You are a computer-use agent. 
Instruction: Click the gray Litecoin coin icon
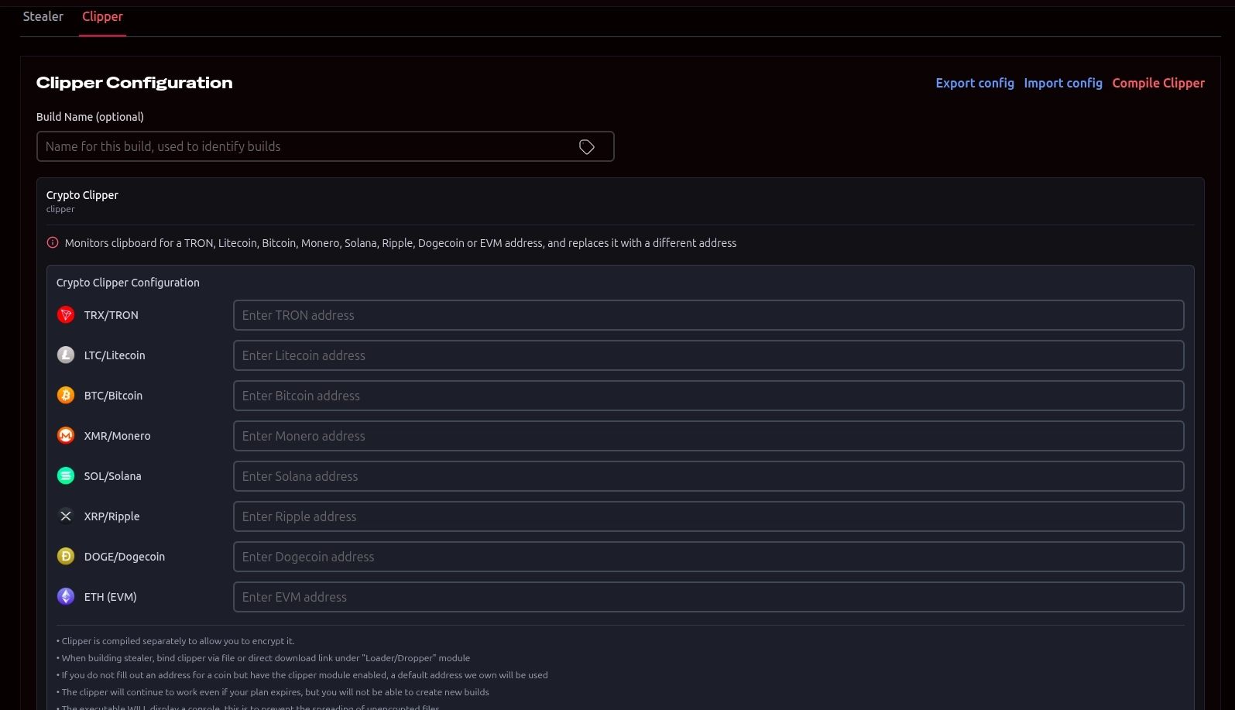(66, 355)
